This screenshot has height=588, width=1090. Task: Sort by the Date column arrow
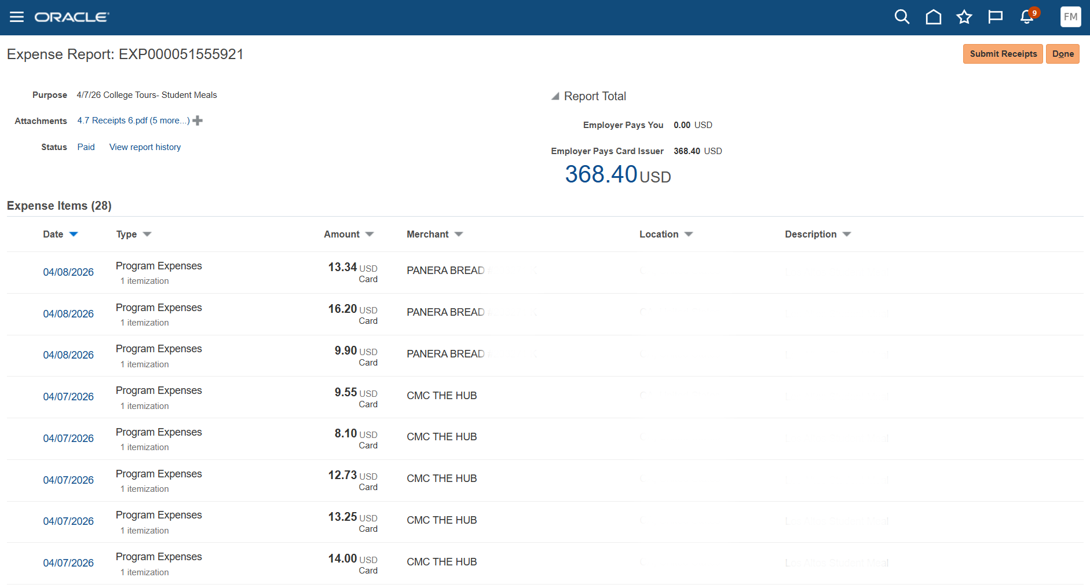pos(74,234)
